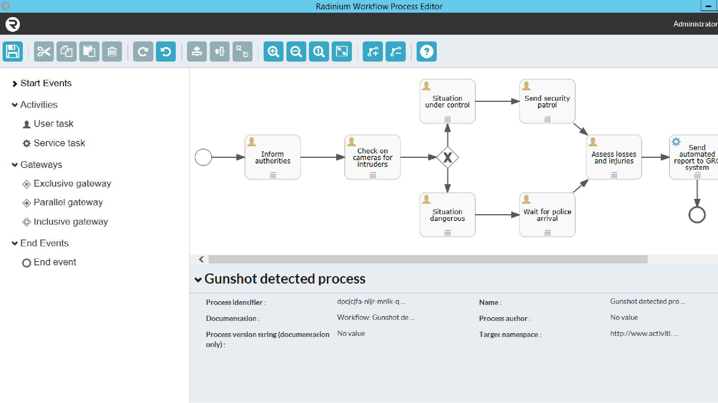
Task: Edit the Name property value
Action: click(x=647, y=302)
